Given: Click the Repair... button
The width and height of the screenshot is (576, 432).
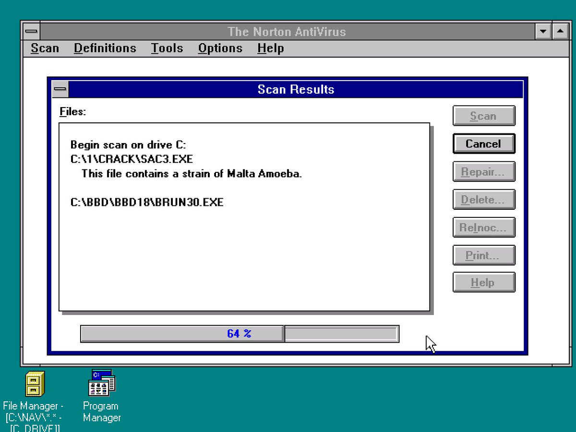Looking at the screenshot, I should coord(484,172).
